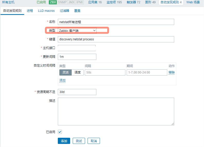Screen dimensions: 204x147
Task: Click the IPMI availability badge
Action: pos(79,2)
